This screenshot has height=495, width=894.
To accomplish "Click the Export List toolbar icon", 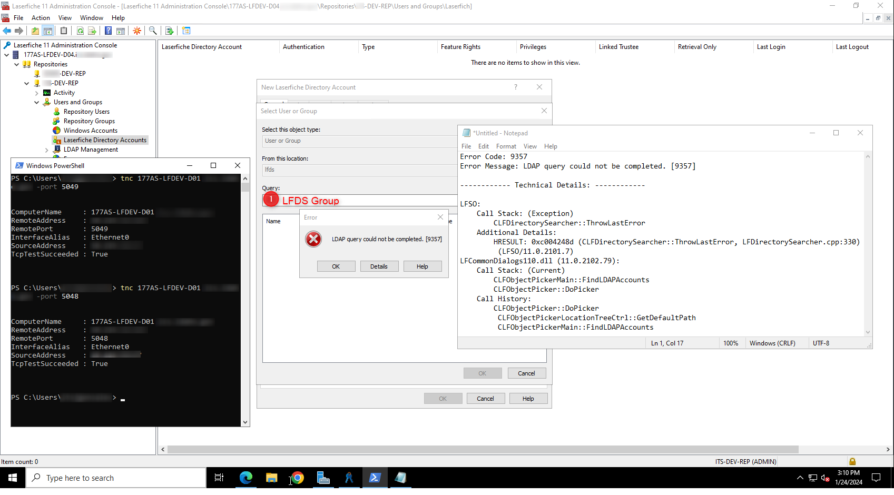I will pyautogui.click(x=92, y=31).
